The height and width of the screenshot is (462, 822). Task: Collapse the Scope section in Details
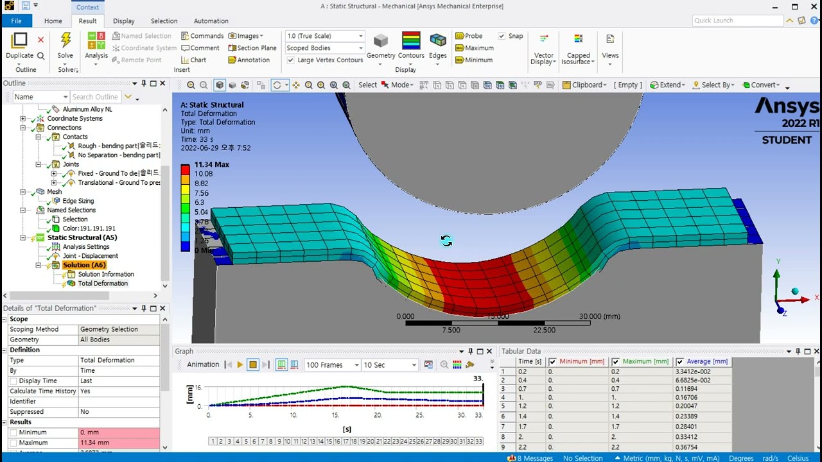coord(5,319)
